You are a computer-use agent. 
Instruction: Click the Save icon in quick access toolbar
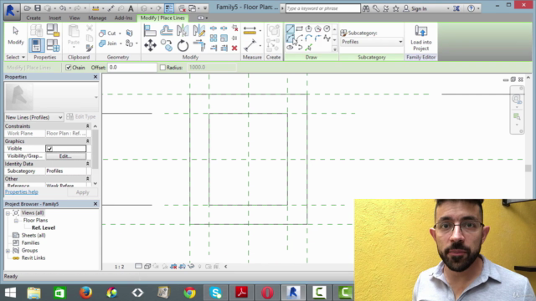tap(38, 8)
